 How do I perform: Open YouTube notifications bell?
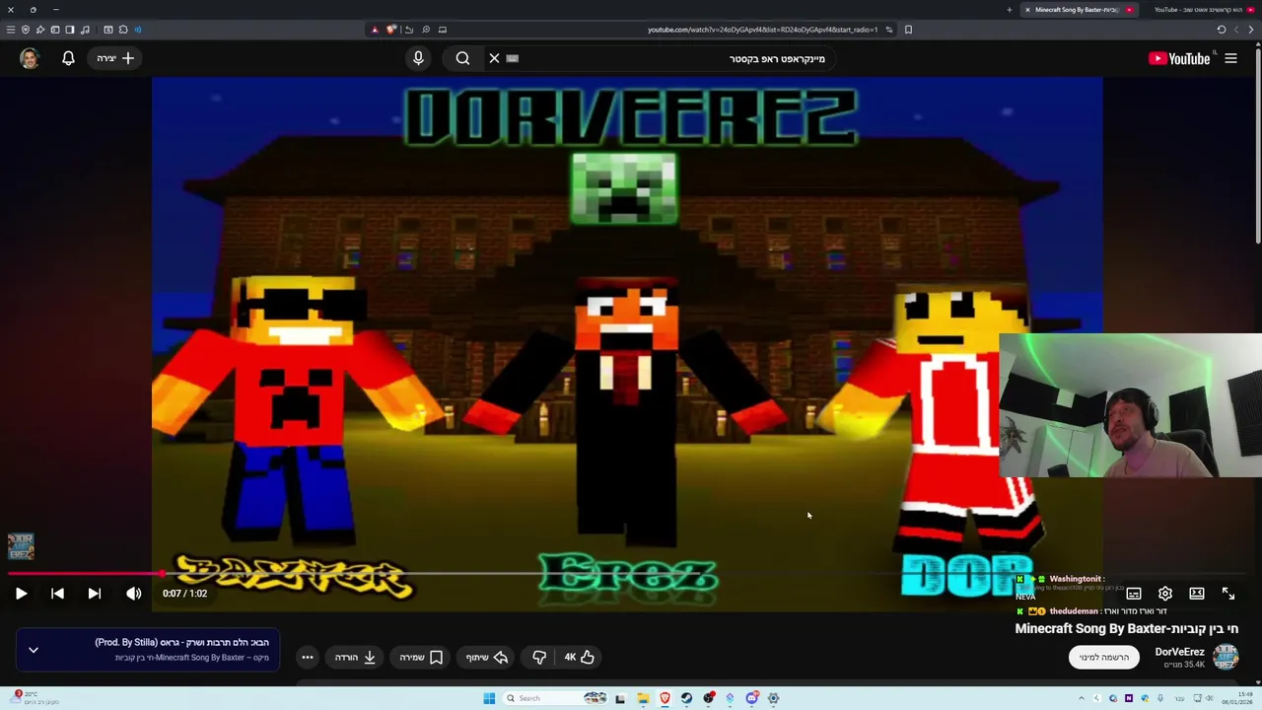(x=68, y=58)
